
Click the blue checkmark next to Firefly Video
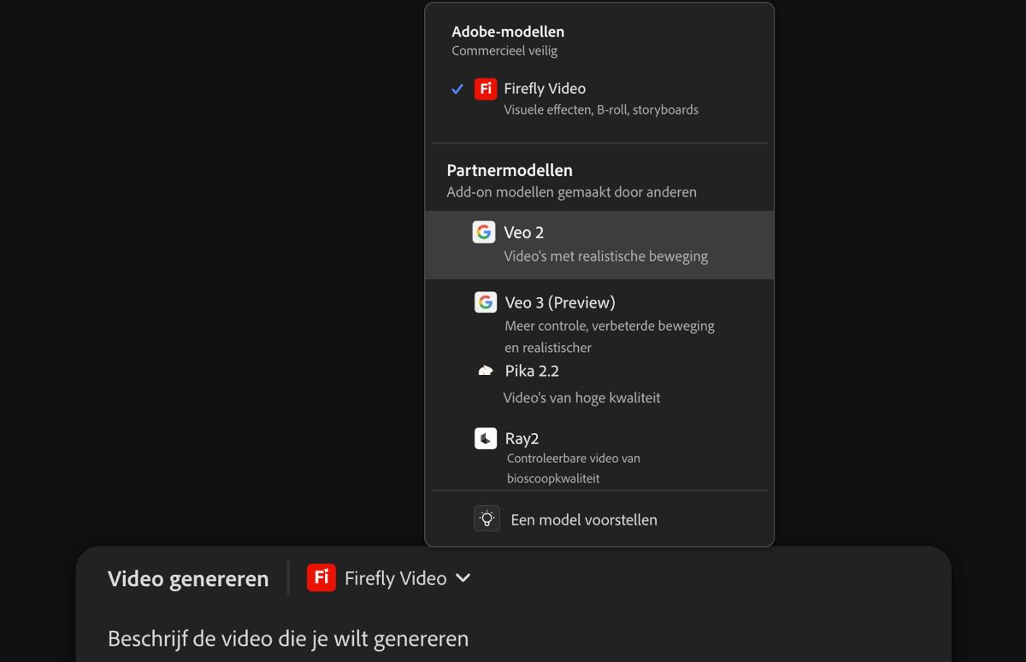pyautogui.click(x=457, y=89)
